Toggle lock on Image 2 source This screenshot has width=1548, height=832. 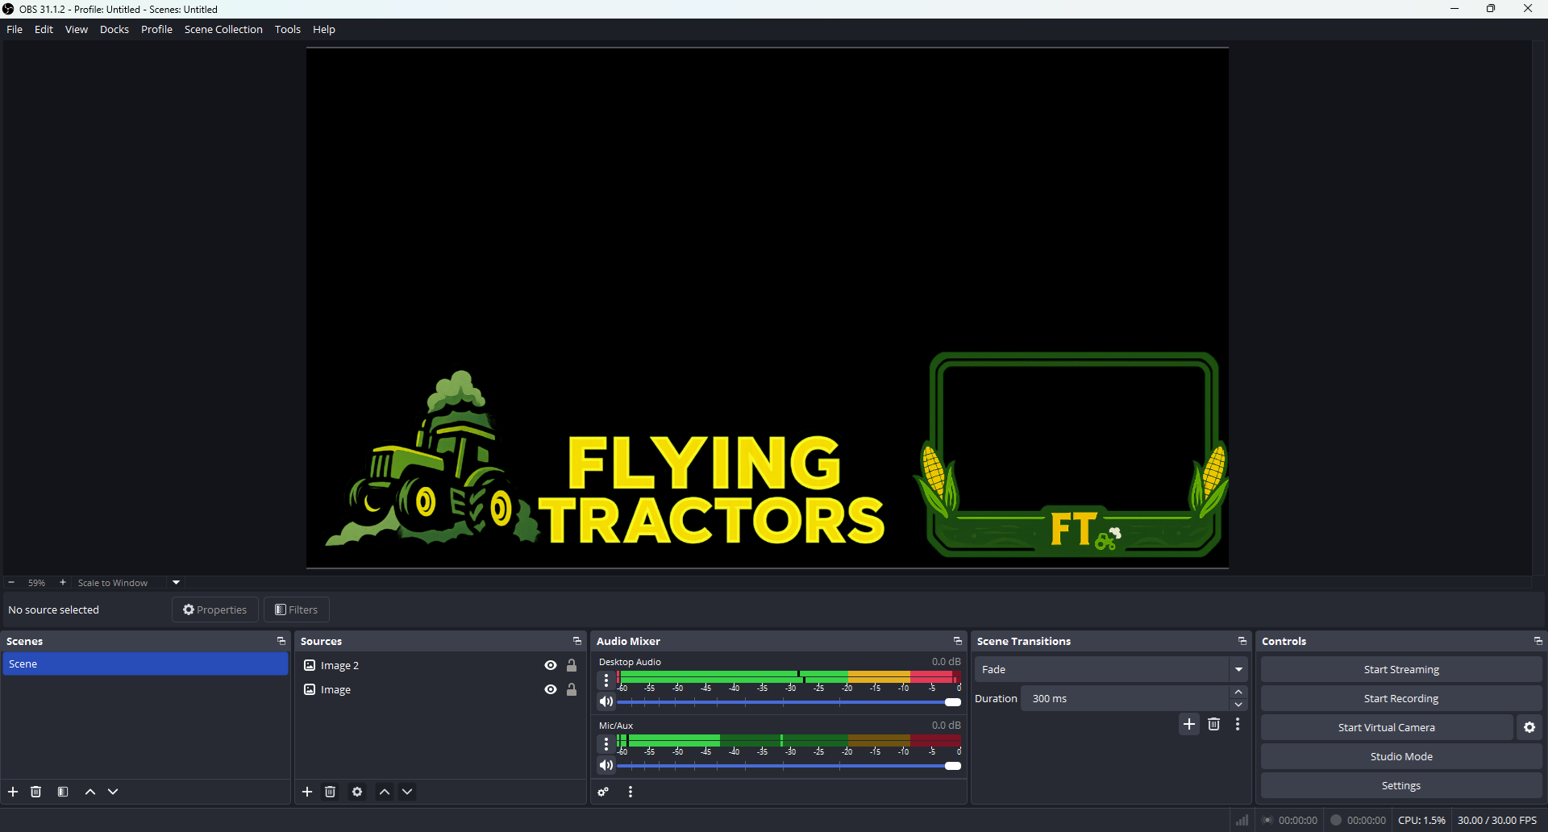pyautogui.click(x=572, y=665)
